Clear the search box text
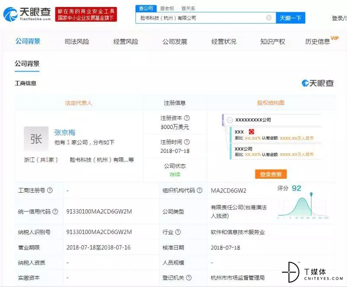The height and width of the screenshot is (287, 347). point(268,18)
